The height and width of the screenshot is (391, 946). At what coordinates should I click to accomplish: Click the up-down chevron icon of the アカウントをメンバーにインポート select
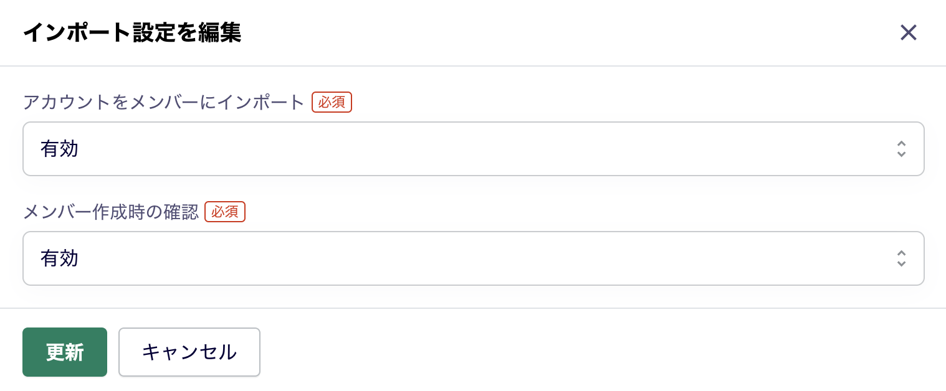(x=901, y=149)
